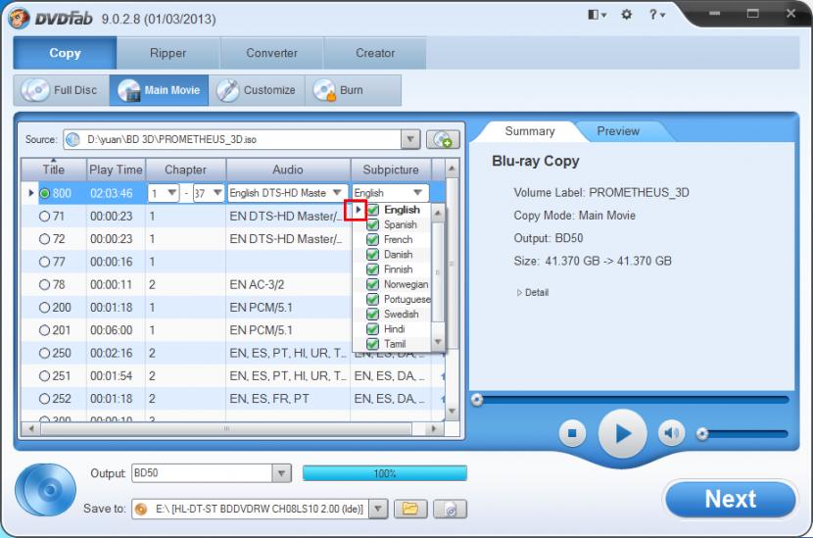Image resolution: width=813 pixels, height=538 pixels.
Task: Uncheck the Hindi subtitle checkbox
Action: pyautogui.click(x=373, y=329)
